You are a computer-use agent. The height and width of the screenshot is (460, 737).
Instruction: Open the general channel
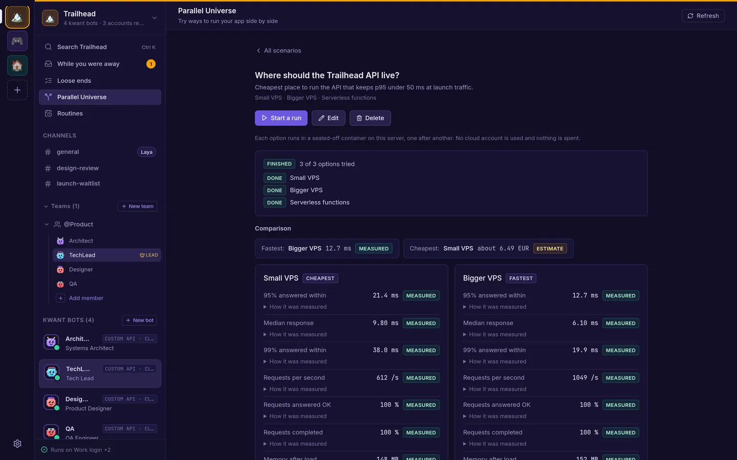point(100,152)
